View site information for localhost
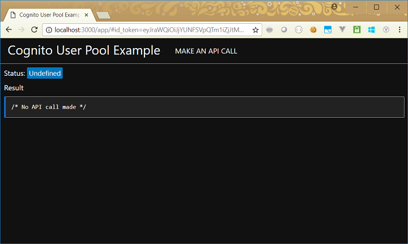408x244 pixels. [49, 29]
